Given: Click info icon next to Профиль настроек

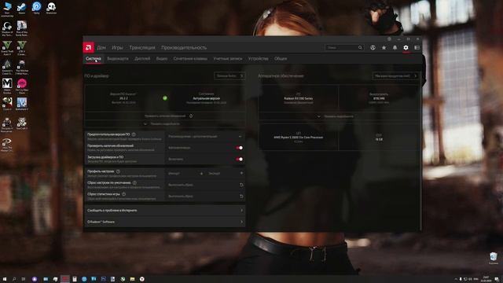Looking at the screenshot, I should pos(118,171).
